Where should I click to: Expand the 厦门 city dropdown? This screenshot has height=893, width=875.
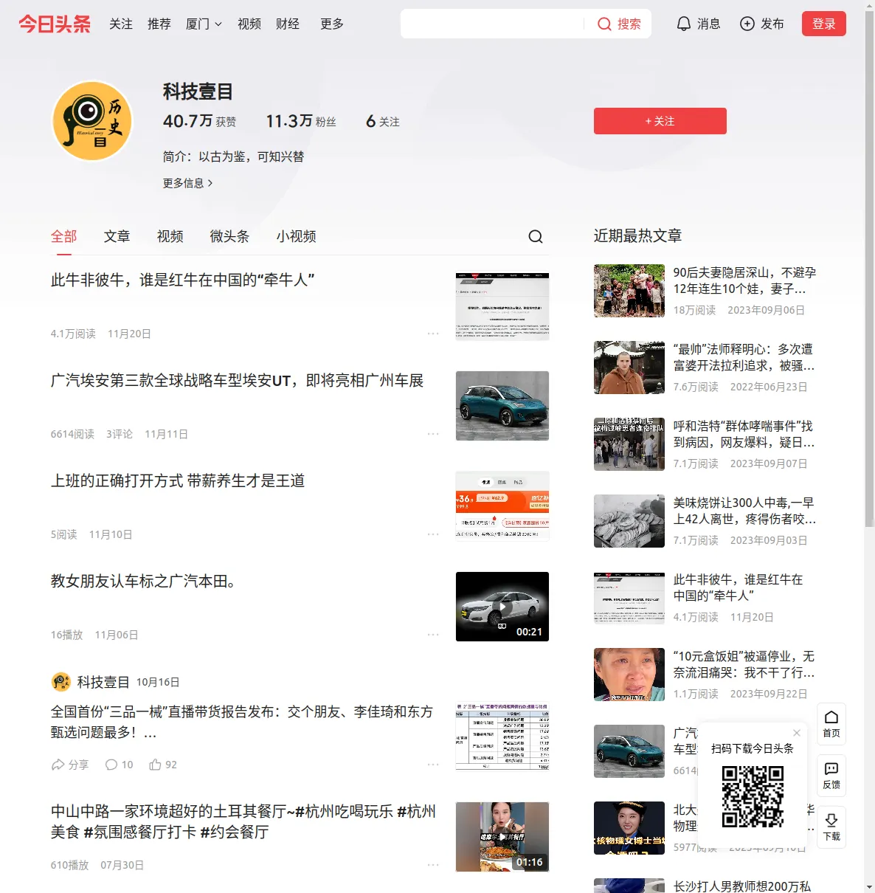[204, 24]
